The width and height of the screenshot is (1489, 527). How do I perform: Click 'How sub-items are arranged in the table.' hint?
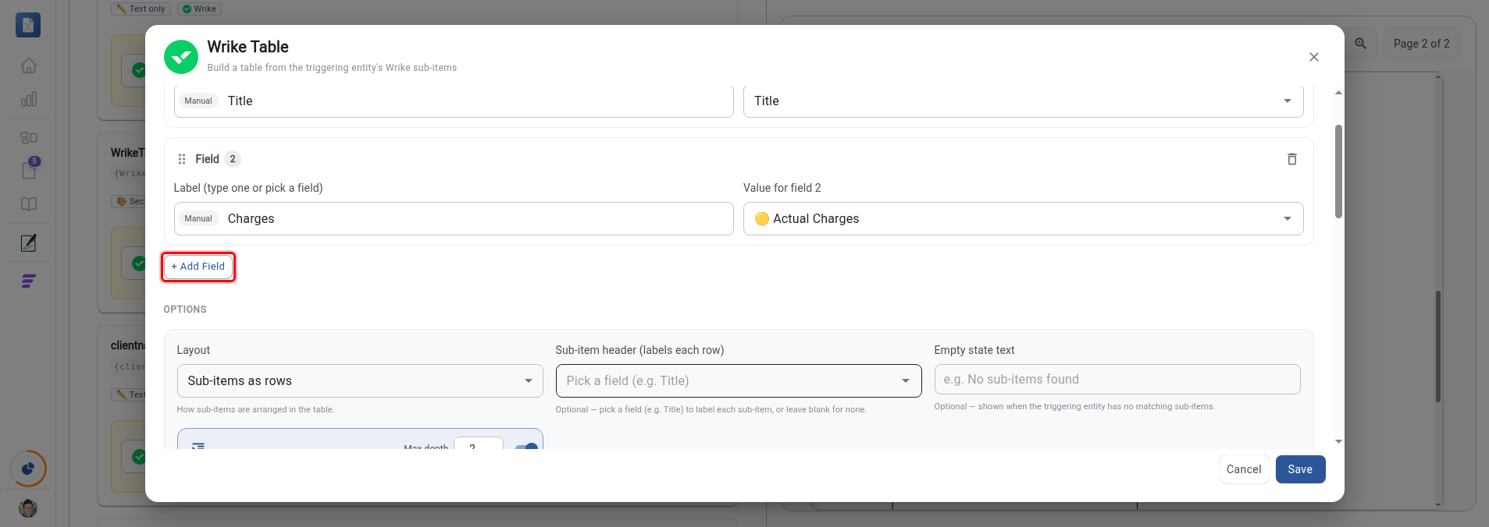(x=255, y=409)
